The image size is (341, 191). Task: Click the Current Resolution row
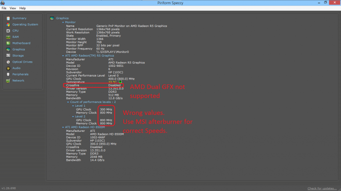[x=93, y=29]
